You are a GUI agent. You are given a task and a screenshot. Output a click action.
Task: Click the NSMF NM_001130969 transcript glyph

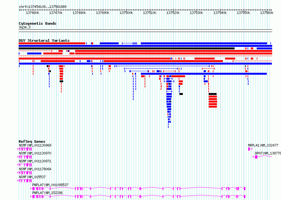pyautogui.click(x=24, y=149)
